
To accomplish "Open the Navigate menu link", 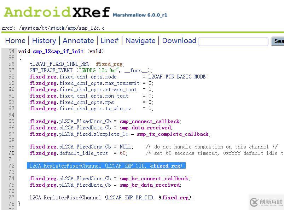I will click(140, 41).
